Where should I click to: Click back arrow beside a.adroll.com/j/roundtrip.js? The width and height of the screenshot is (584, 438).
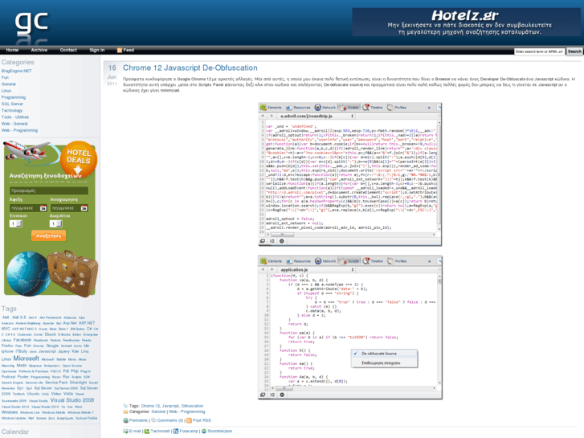pos(263,116)
